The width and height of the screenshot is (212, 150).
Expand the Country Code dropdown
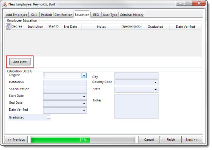click(155, 82)
